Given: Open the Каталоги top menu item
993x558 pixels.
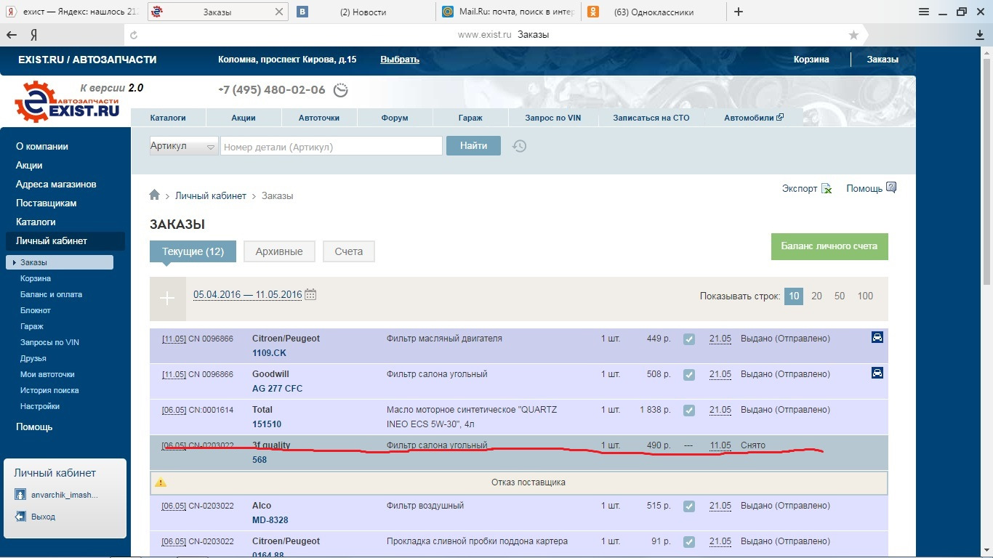Looking at the screenshot, I should click(168, 117).
